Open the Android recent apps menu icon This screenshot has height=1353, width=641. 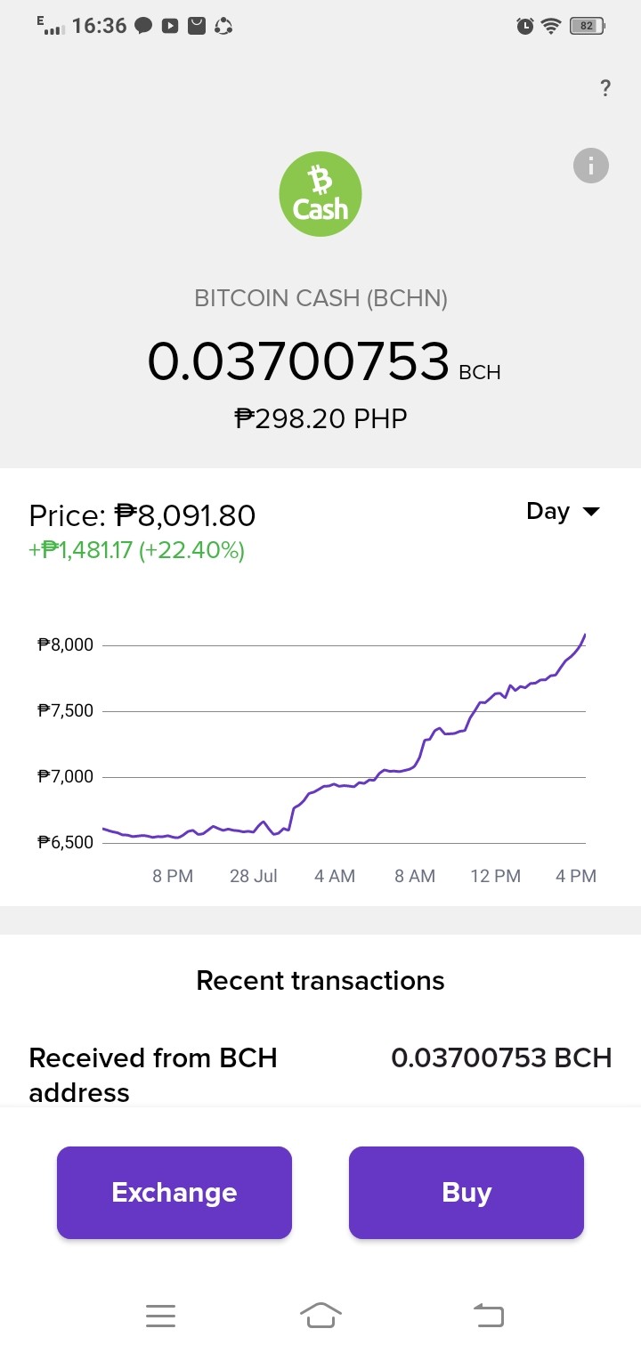pos(160,1316)
